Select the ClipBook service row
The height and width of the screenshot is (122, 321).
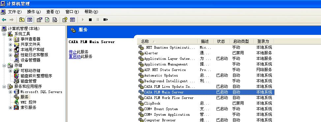coord(206,103)
